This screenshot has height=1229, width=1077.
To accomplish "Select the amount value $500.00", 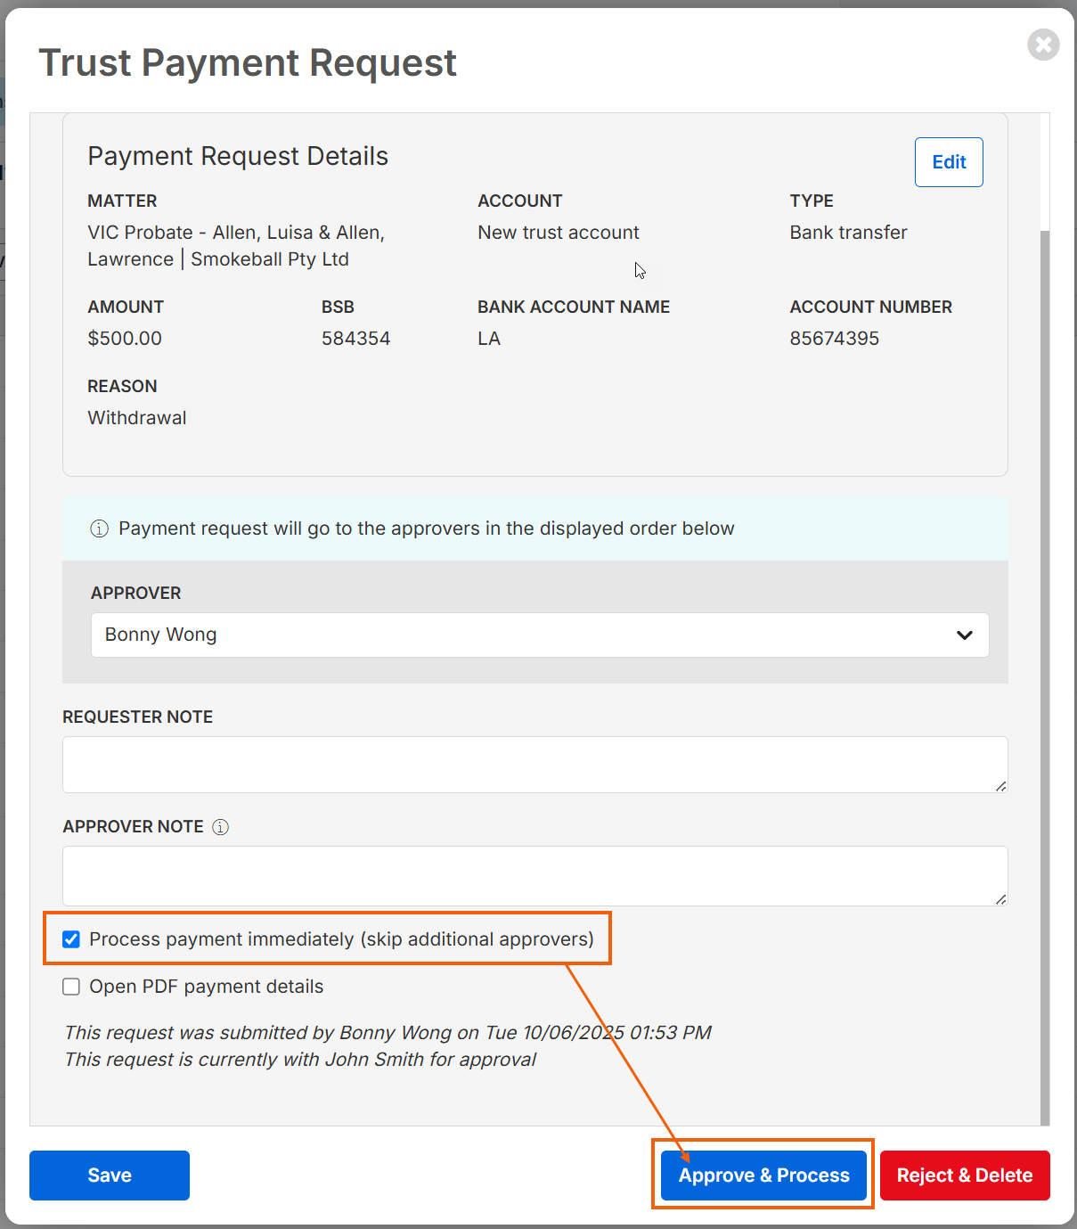I will click(125, 339).
